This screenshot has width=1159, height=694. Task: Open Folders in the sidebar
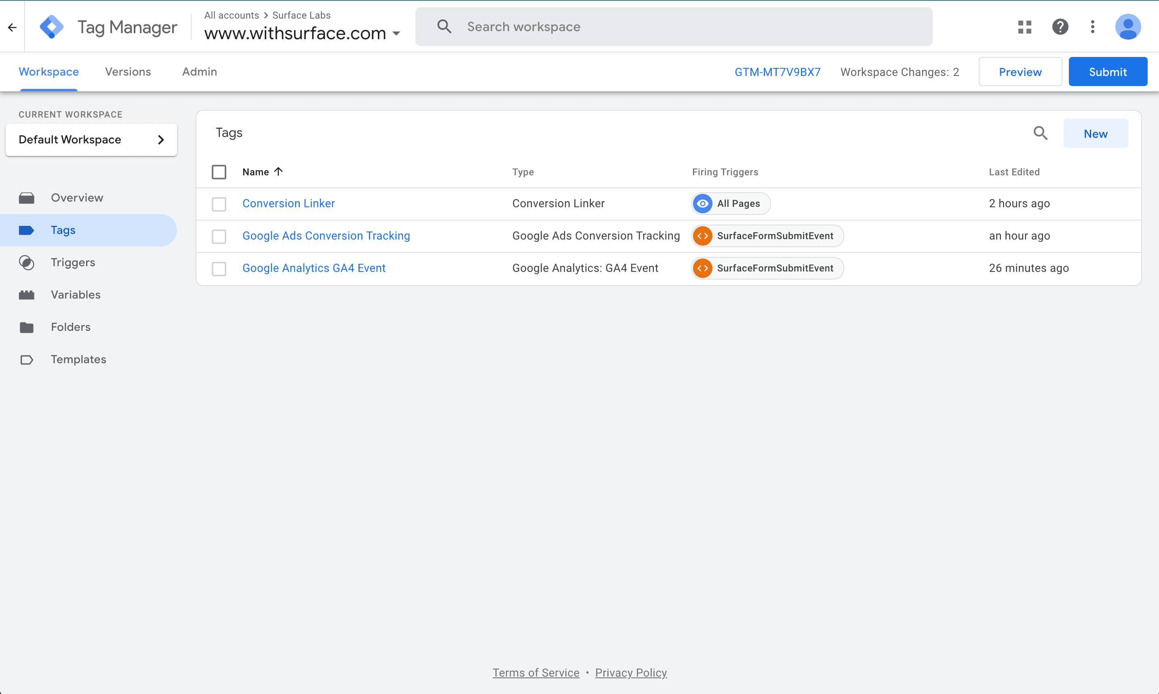[89, 327]
